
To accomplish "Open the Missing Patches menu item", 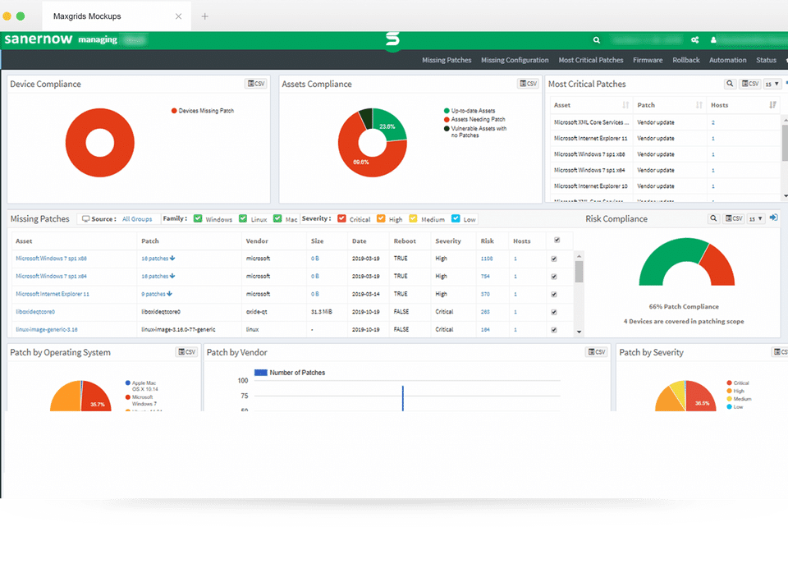I will point(447,60).
